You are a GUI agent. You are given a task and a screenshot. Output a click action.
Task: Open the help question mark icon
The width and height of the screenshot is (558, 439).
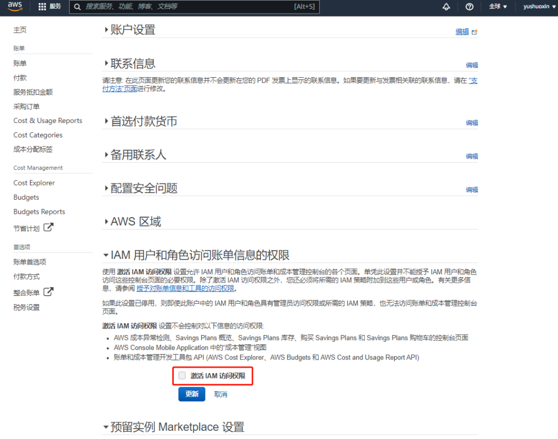click(469, 7)
